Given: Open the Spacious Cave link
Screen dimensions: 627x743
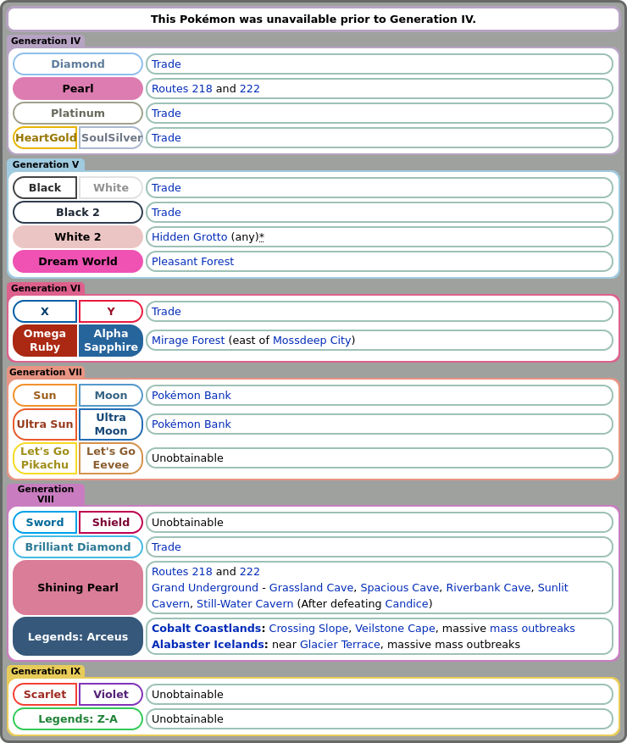Looking at the screenshot, I should tap(400, 588).
